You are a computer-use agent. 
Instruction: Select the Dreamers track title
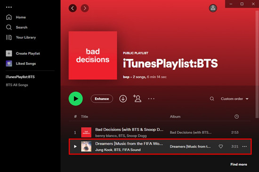pos(129,144)
